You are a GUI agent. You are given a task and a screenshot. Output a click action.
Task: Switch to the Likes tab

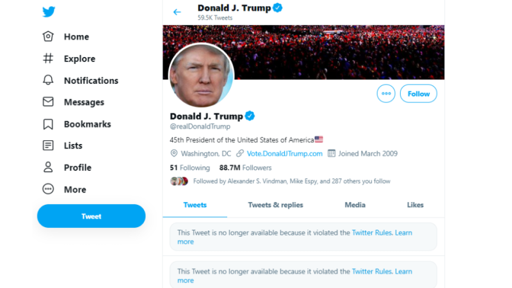coord(415,205)
